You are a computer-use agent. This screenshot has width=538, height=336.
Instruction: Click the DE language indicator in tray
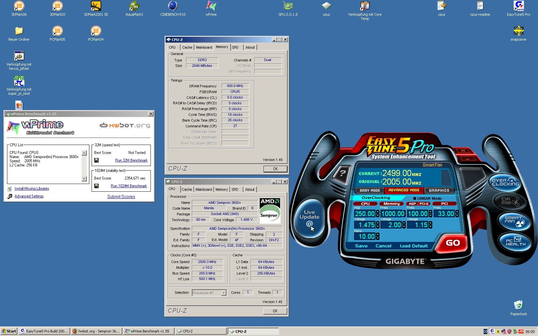pyautogui.click(x=485, y=332)
